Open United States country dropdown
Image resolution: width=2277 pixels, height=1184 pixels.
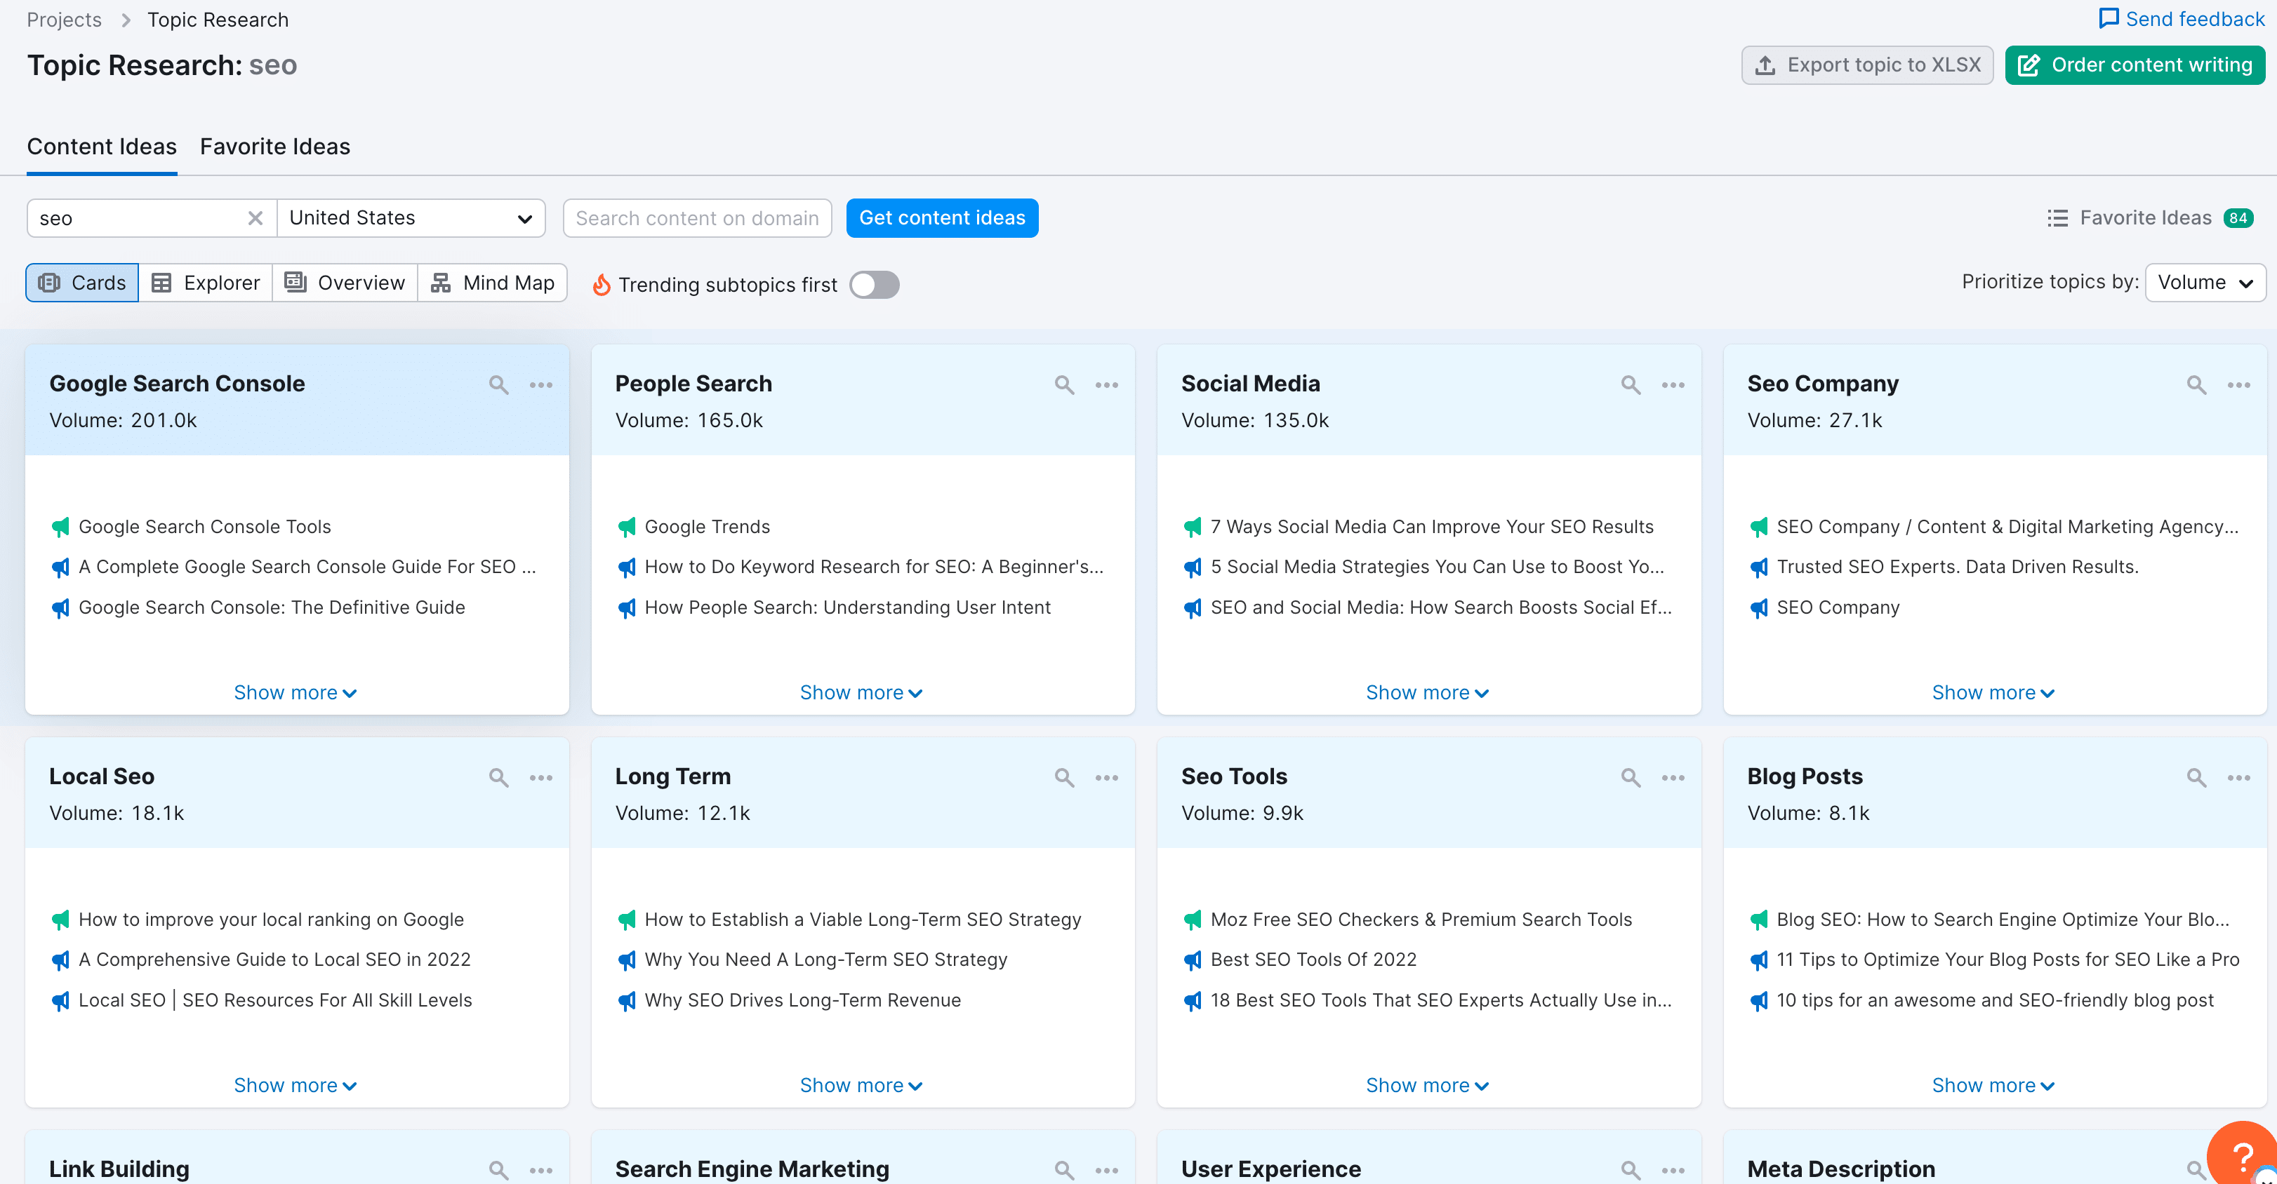[411, 218]
